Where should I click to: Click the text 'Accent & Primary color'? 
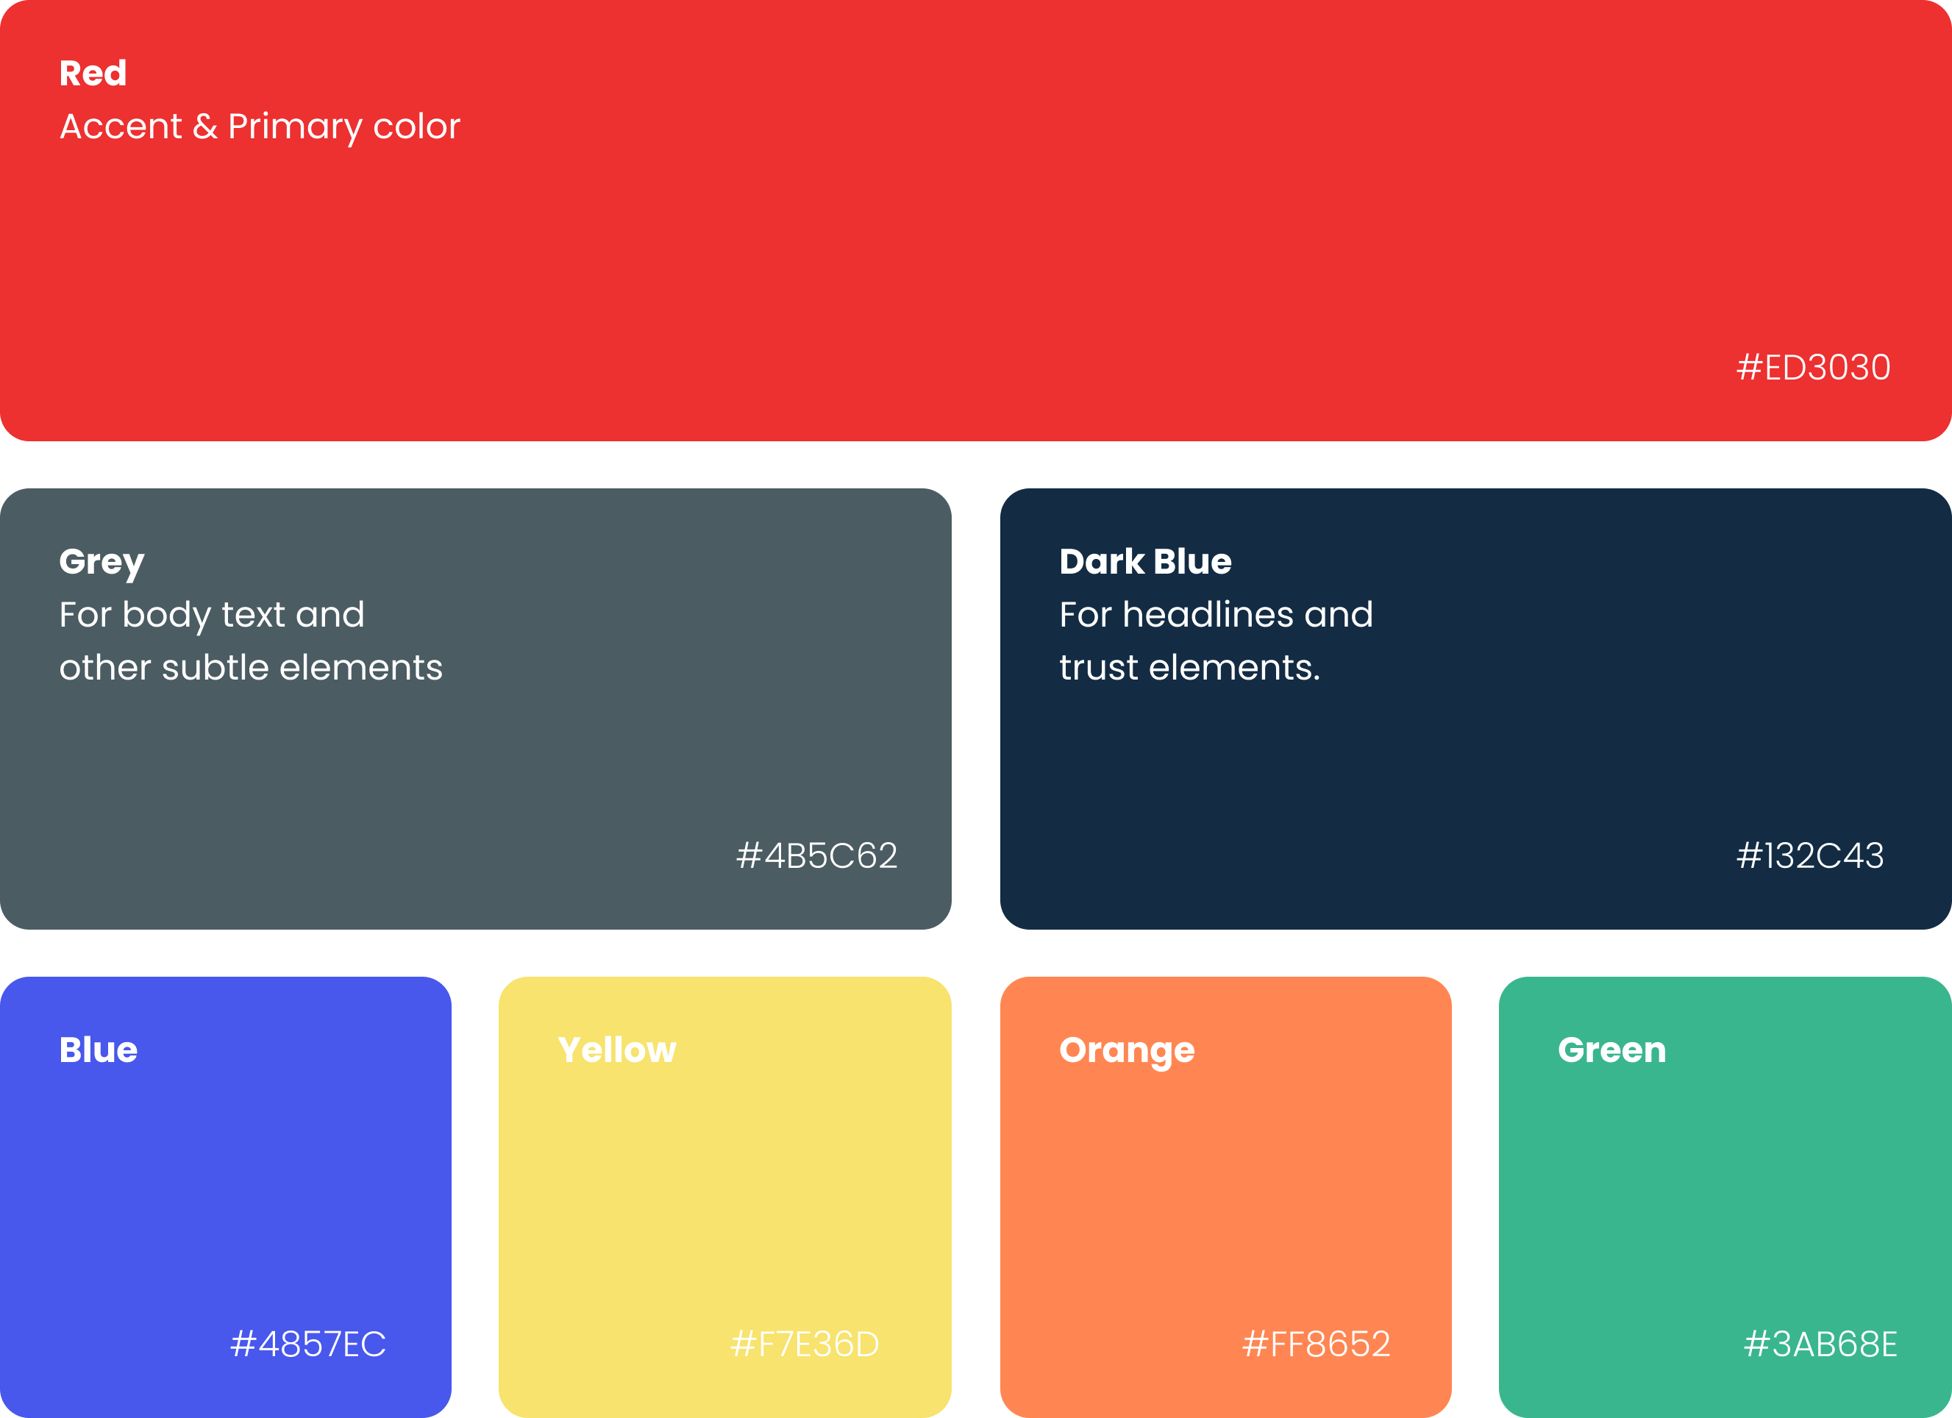(259, 127)
